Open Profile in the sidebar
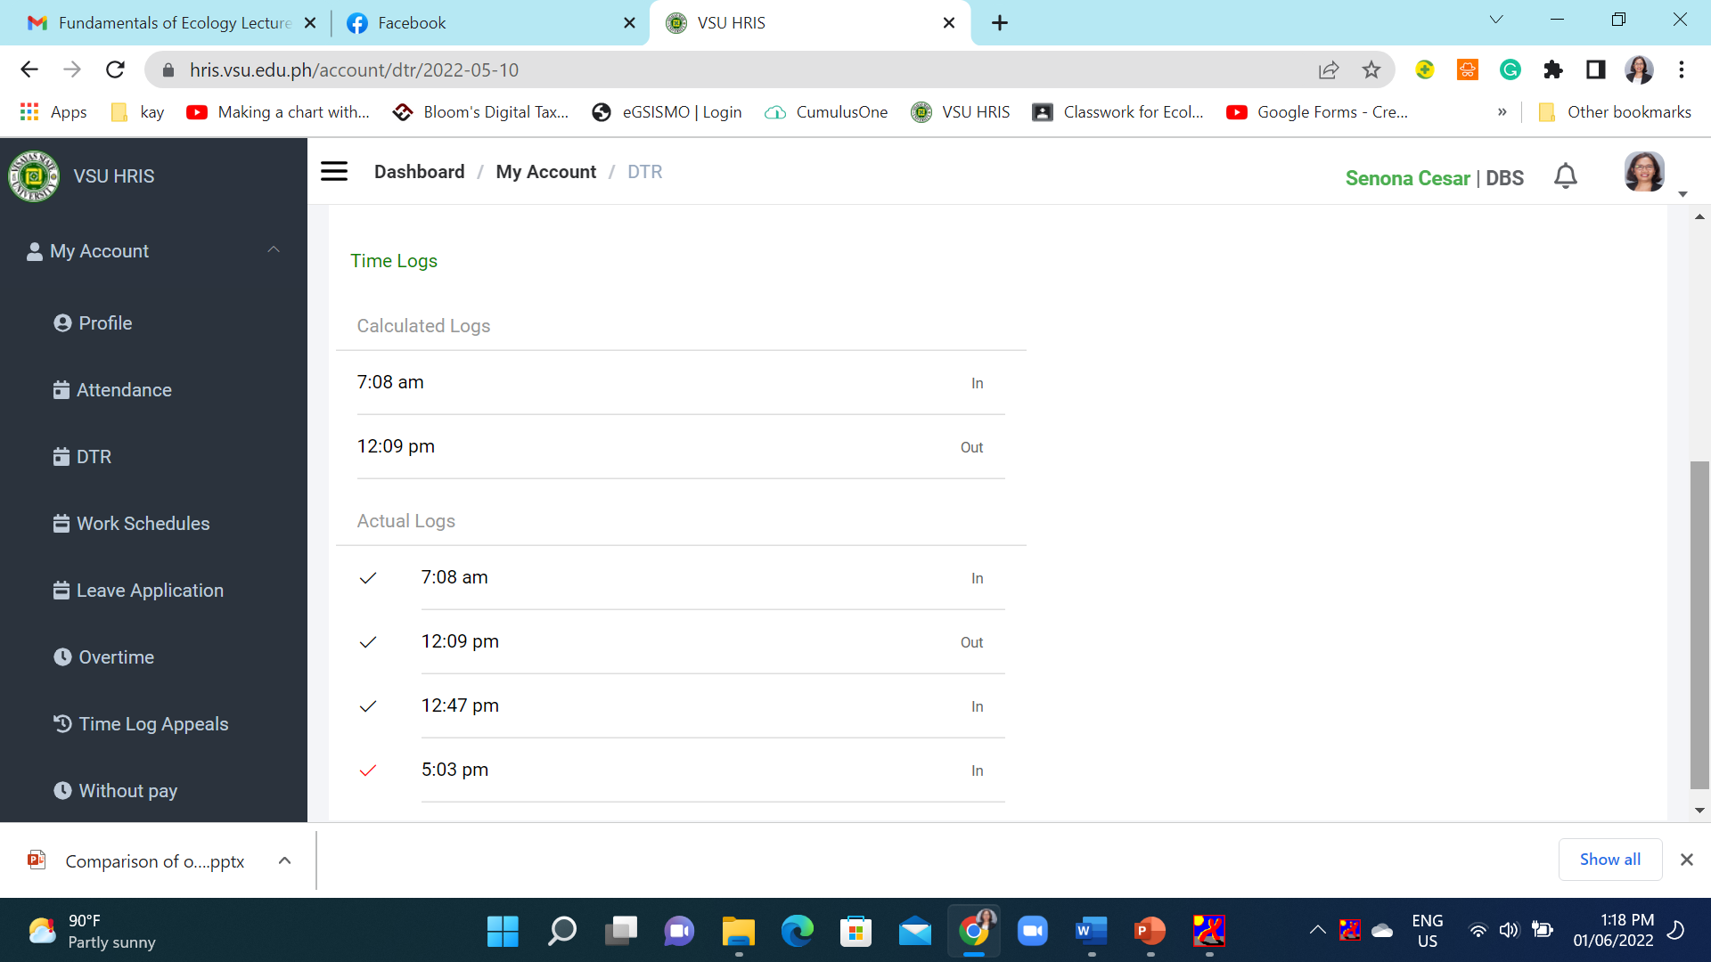This screenshot has width=1711, height=962. point(105,322)
